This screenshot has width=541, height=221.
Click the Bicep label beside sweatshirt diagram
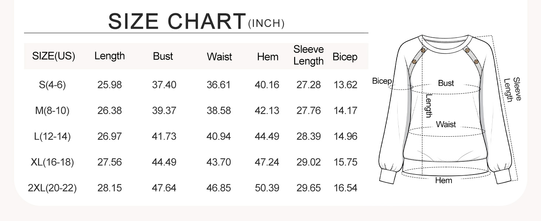click(x=382, y=81)
